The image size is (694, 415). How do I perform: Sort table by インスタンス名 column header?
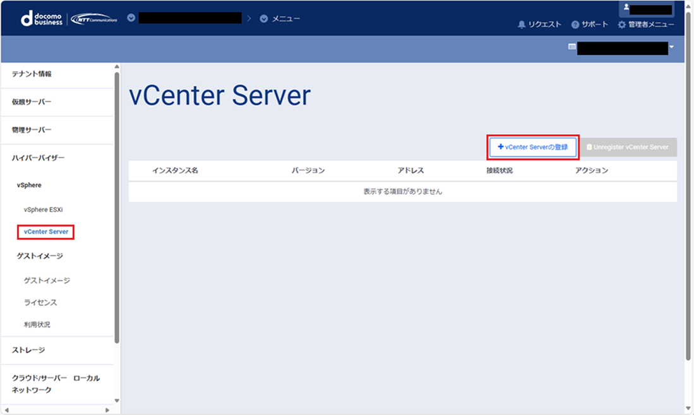pos(175,171)
